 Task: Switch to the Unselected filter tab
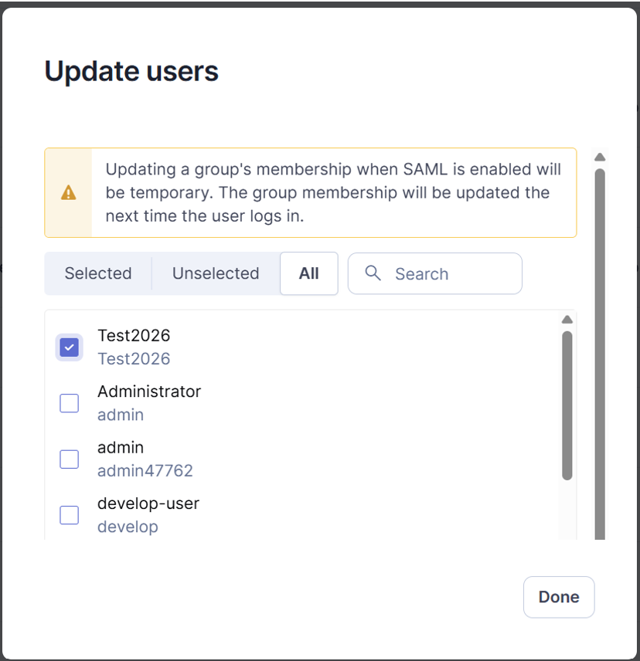[x=216, y=273]
